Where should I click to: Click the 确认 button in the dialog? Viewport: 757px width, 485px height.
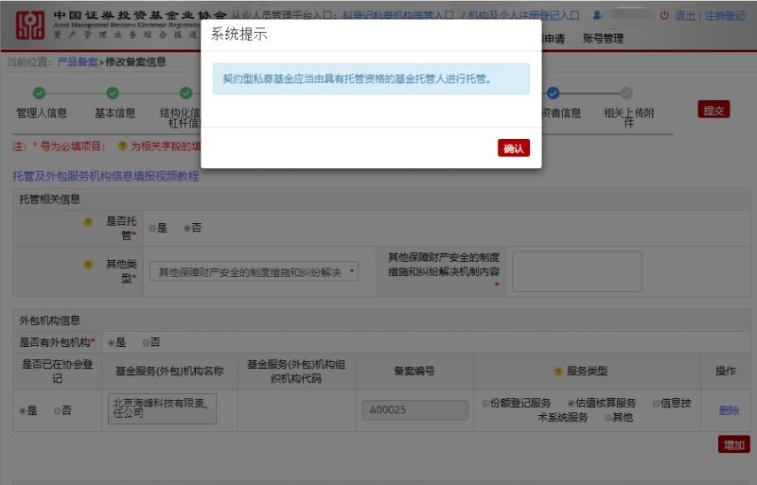tap(513, 148)
